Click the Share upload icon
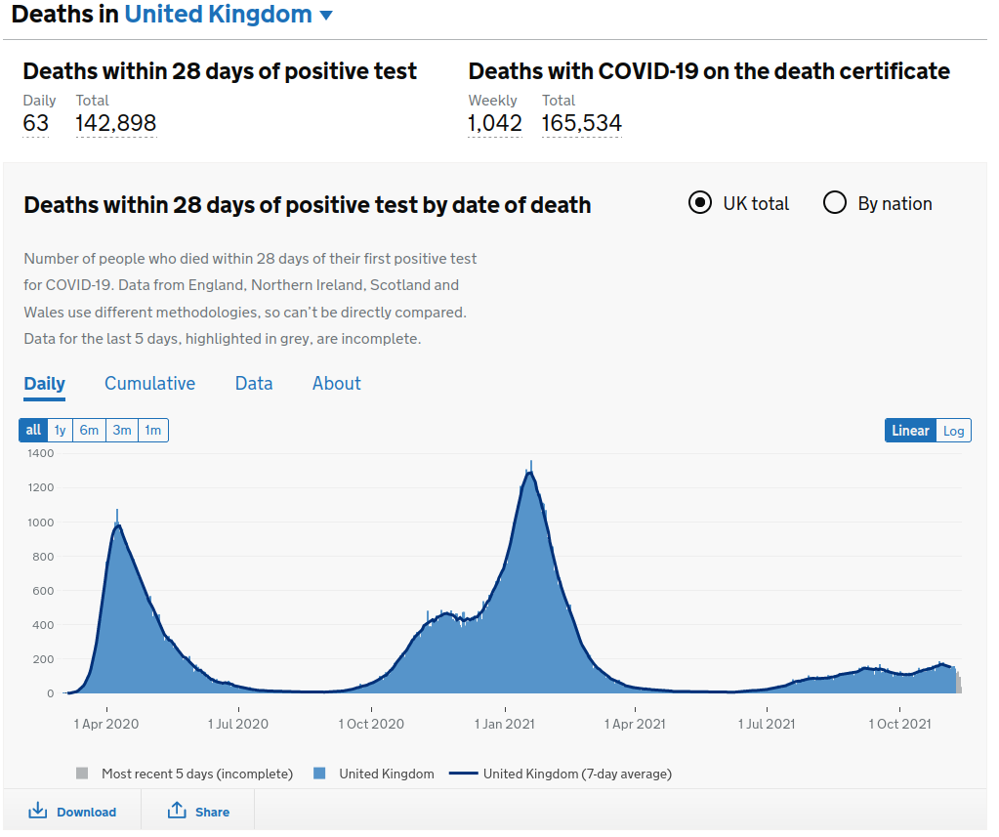This screenshot has height=837, width=999. [x=177, y=811]
